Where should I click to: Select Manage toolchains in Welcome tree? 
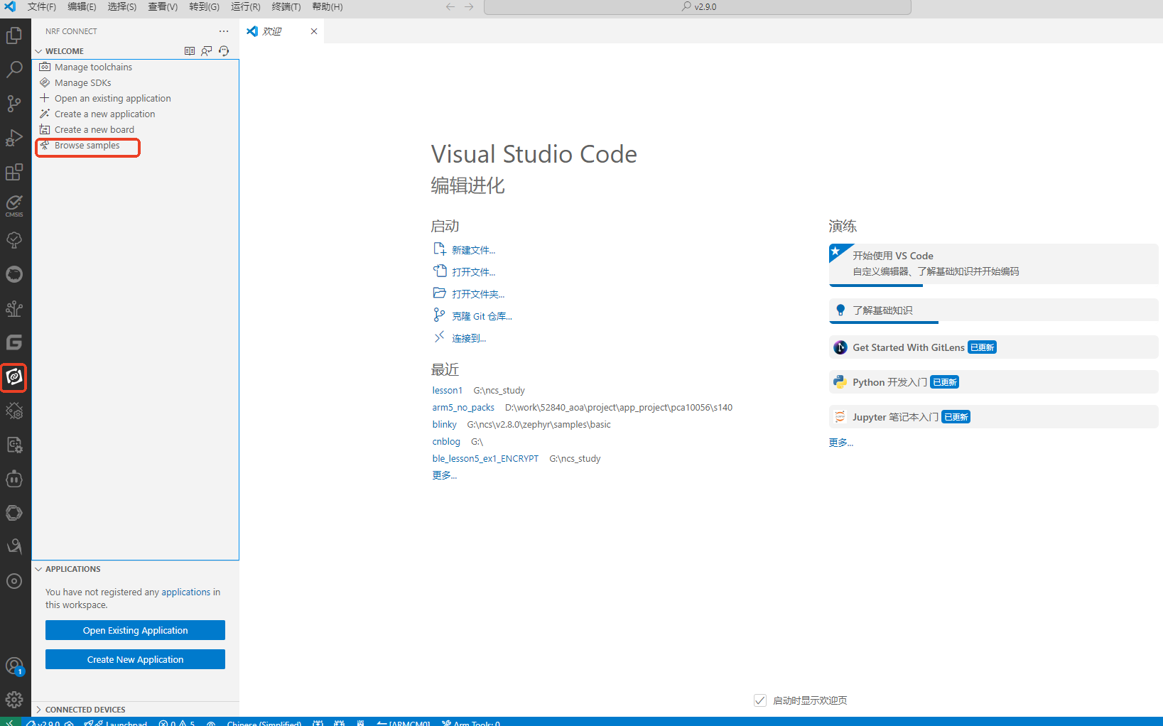tap(93, 67)
